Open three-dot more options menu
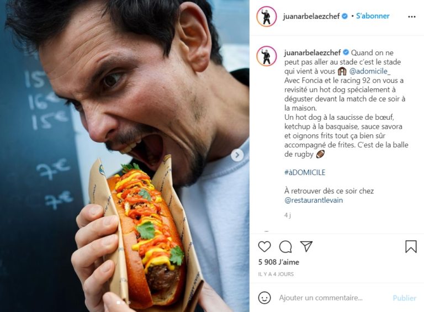Image resolution: width=424 pixels, height=312 pixels. tap(411, 17)
